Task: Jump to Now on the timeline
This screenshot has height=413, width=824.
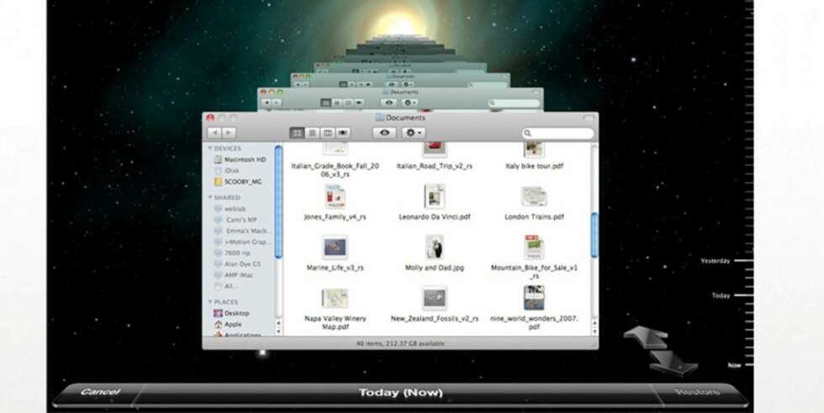Action: tap(734, 365)
